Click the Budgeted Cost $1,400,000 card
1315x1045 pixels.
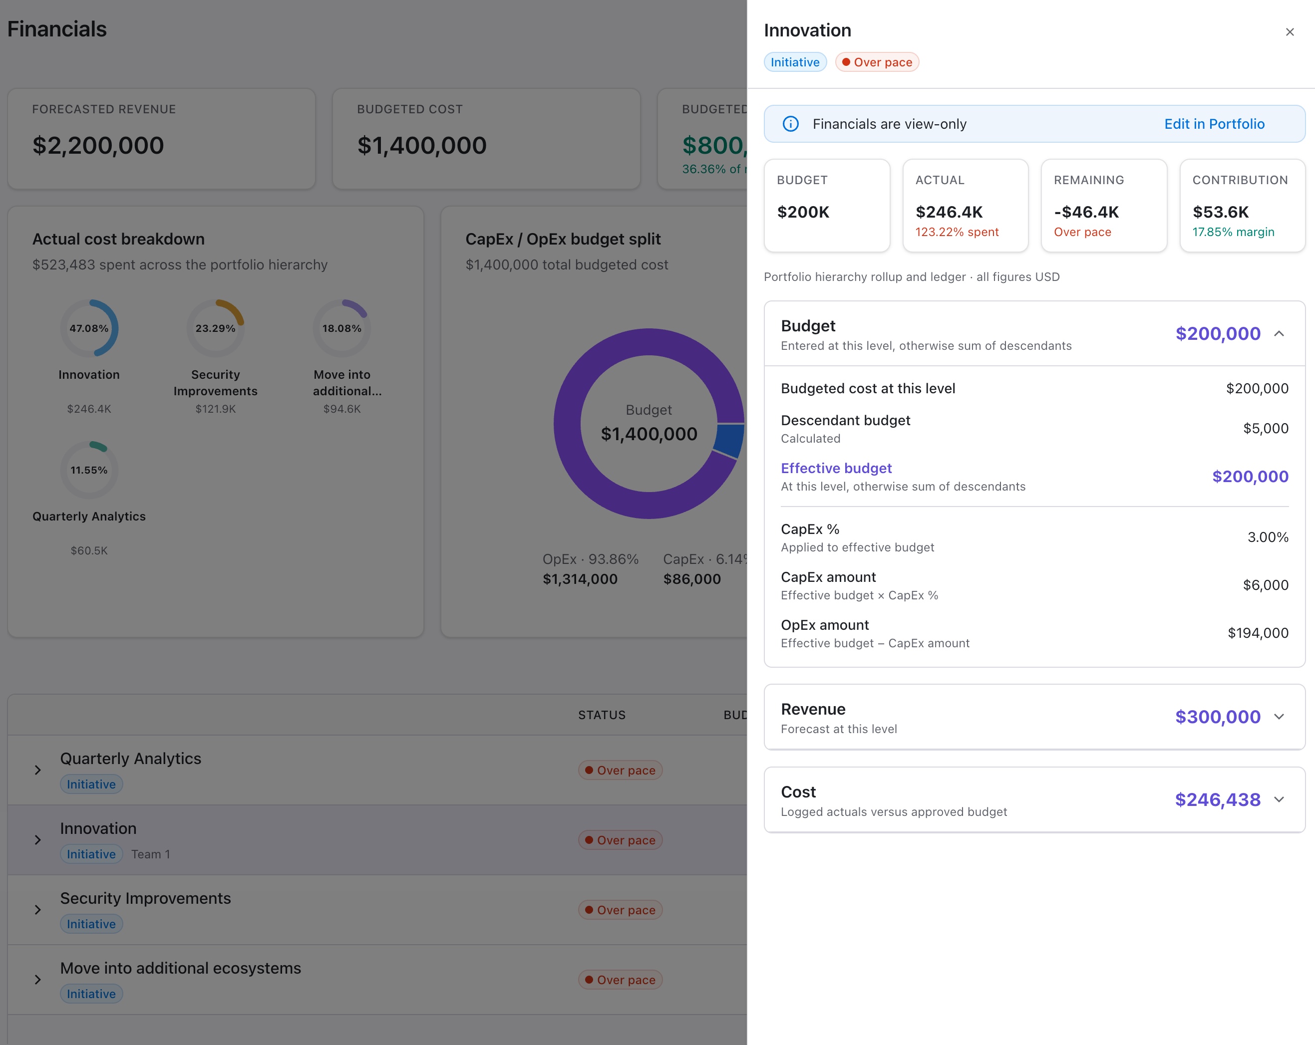[x=486, y=139]
